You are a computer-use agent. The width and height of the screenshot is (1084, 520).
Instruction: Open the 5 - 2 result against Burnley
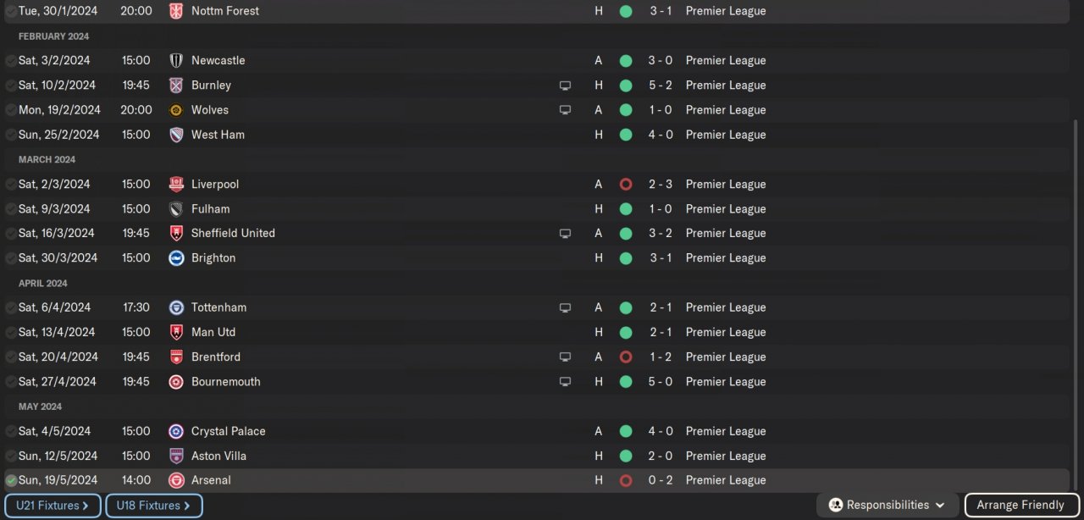(661, 86)
